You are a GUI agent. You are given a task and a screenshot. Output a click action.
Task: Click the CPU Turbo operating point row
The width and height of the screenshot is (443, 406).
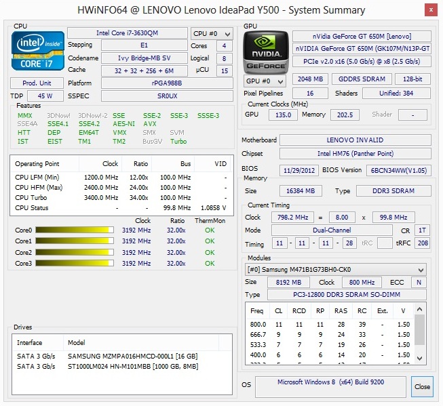pos(121,198)
